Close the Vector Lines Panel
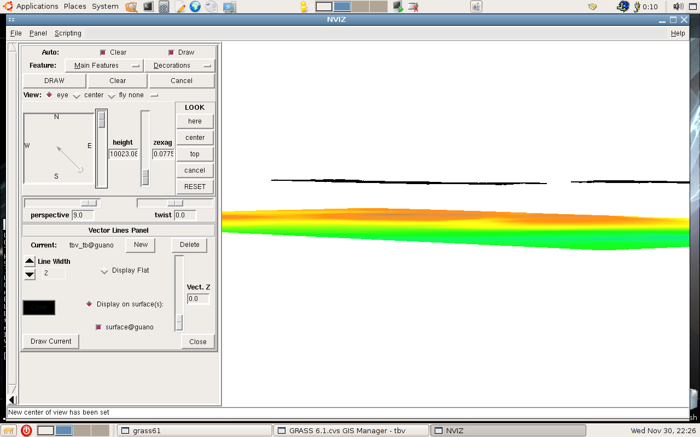This screenshot has width=700, height=437. 198,342
